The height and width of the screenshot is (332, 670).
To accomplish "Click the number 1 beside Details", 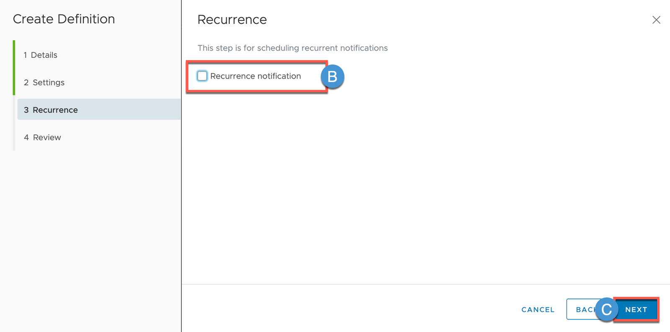I will click(26, 55).
